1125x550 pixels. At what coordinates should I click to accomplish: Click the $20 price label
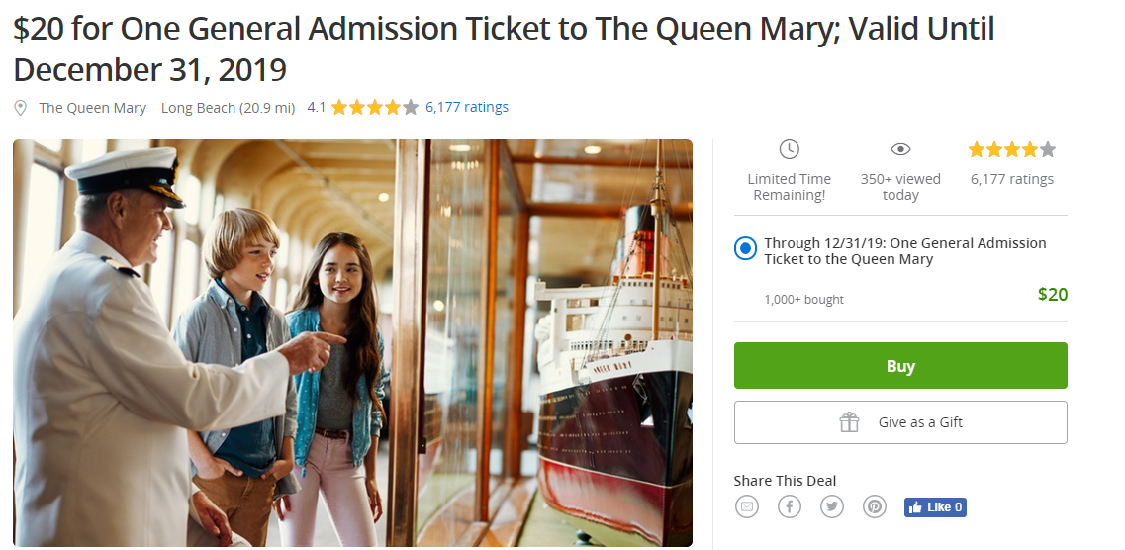click(1052, 294)
